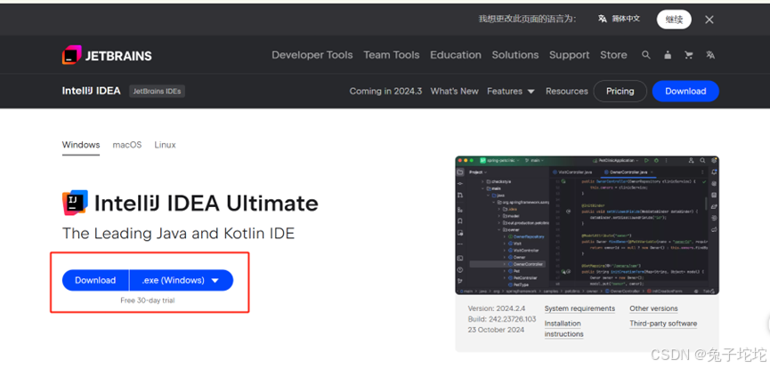Open the Team Tools menu
770x368 pixels.
392,55
